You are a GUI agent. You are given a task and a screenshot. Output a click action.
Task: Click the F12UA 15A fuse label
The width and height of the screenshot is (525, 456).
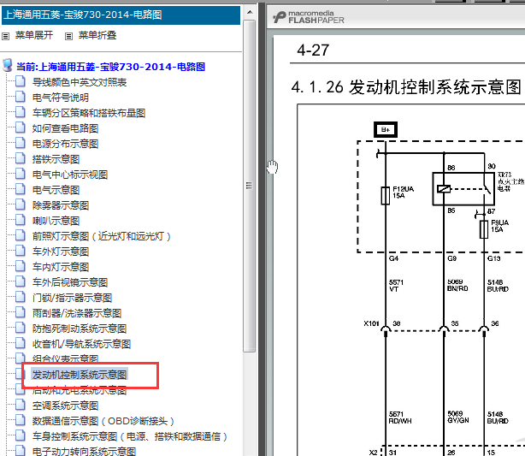point(403,192)
